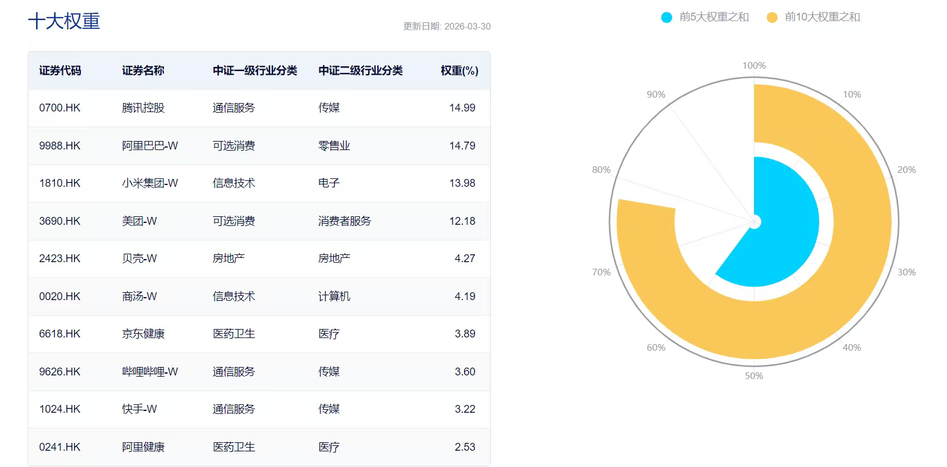Select stock code 2423.HK
The width and height of the screenshot is (947, 467).
pyautogui.click(x=60, y=259)
